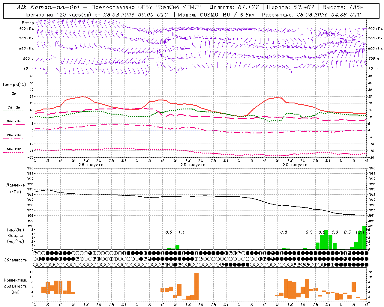The width and height of the screenshot is (384, 307).
Task: Click the tallest orange convective cloud bar
Action: [196, 286]
